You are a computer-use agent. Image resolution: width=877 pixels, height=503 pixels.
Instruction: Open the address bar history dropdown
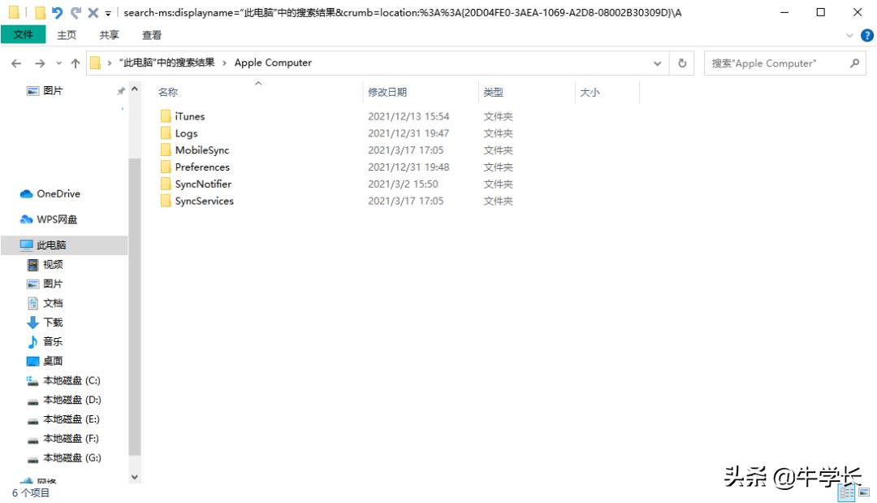(x=656, y=63)
